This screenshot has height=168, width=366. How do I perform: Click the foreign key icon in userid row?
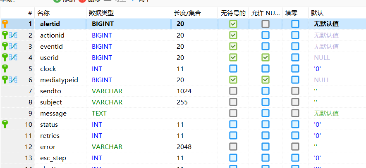[x=13, y=57]
